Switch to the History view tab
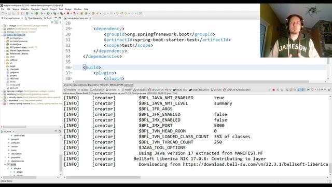The image size is (332, 187). [x=127, y=90]
